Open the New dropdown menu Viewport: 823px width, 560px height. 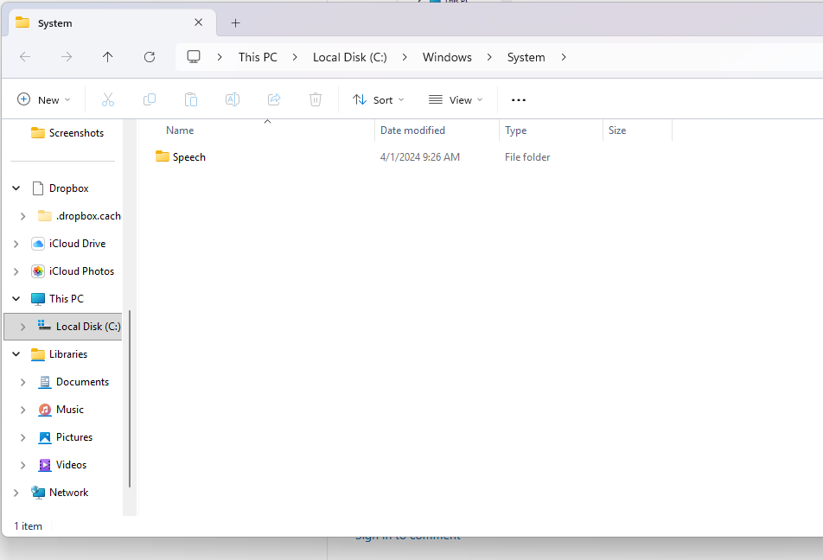point(44,99)
